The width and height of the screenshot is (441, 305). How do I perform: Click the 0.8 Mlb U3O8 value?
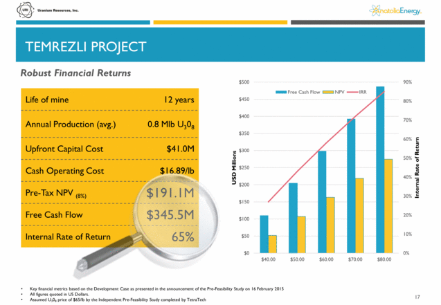(x=171, y=124)
